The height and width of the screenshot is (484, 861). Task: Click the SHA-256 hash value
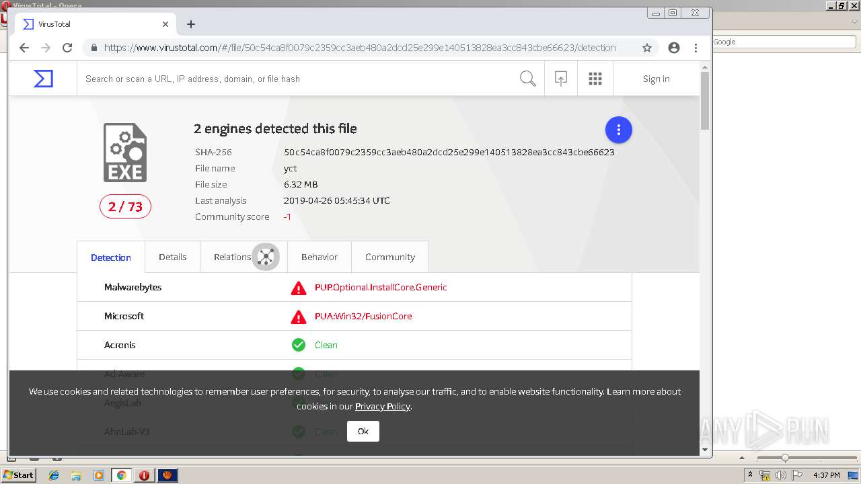pos(449,152)
